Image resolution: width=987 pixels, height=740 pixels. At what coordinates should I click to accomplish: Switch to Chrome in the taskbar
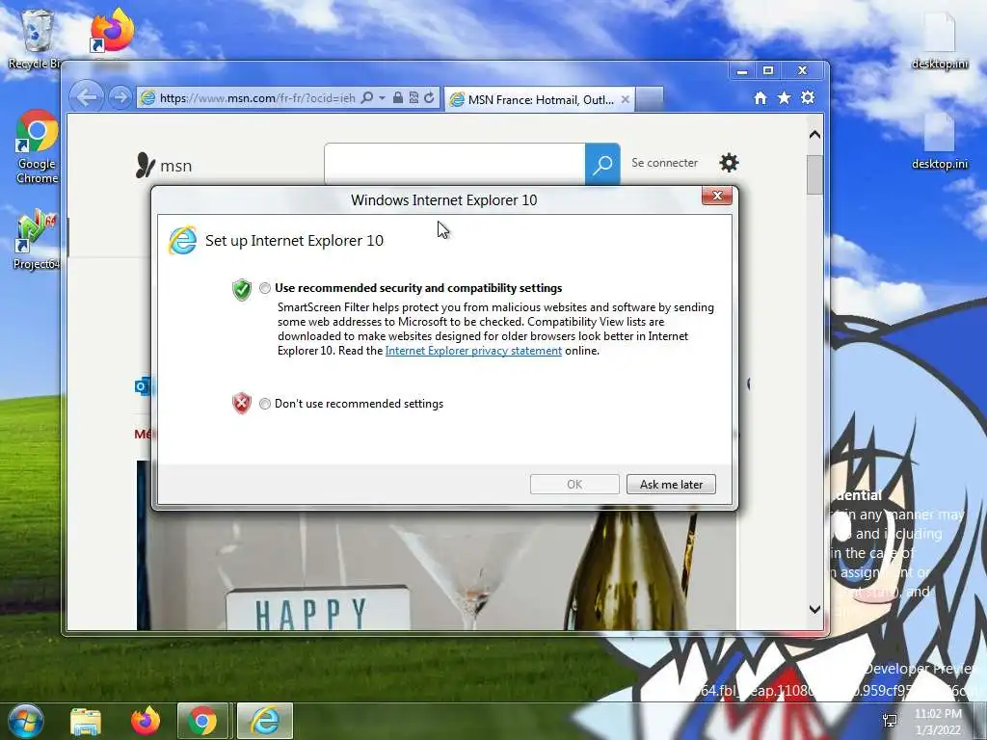pos(202,721)
